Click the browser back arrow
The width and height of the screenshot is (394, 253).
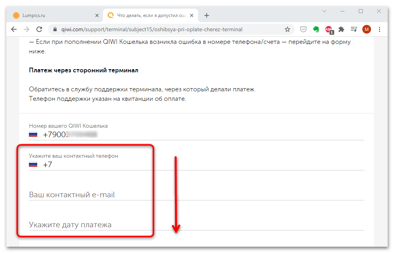(14, 29)
